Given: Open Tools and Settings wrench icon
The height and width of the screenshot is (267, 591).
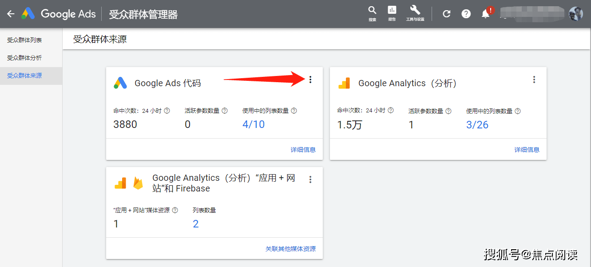Looking at the screenshot, I should point(415,13).
